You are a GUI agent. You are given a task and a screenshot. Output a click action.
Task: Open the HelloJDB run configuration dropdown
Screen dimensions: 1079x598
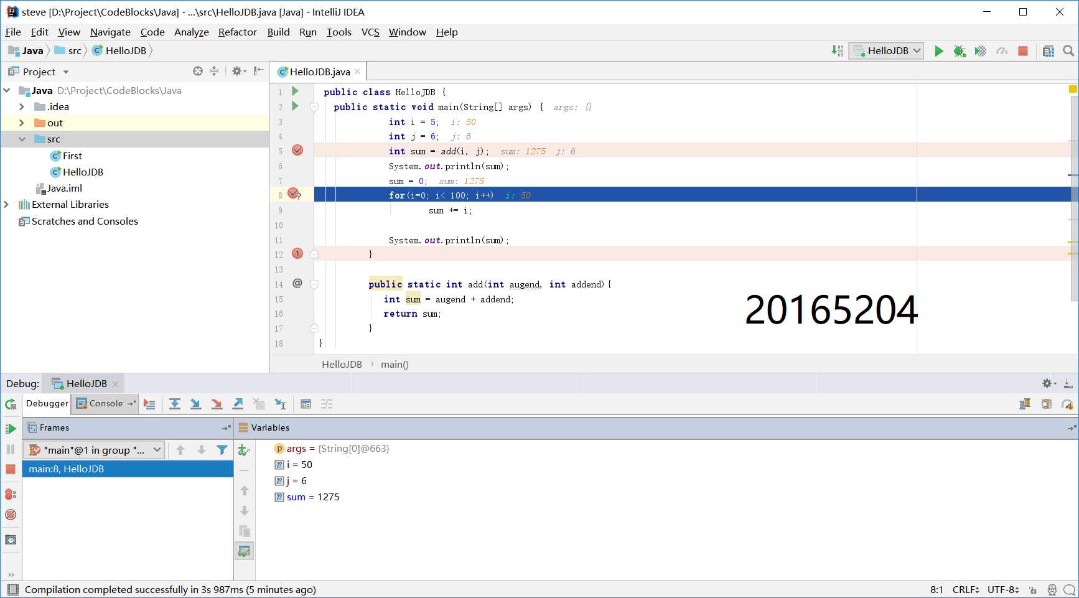(887, 51)
